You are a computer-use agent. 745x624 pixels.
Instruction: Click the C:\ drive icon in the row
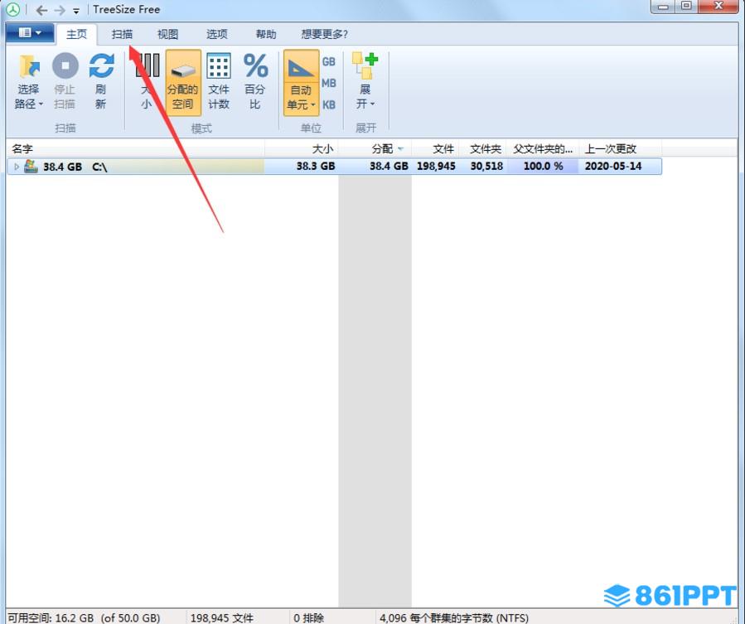(31, 166)
